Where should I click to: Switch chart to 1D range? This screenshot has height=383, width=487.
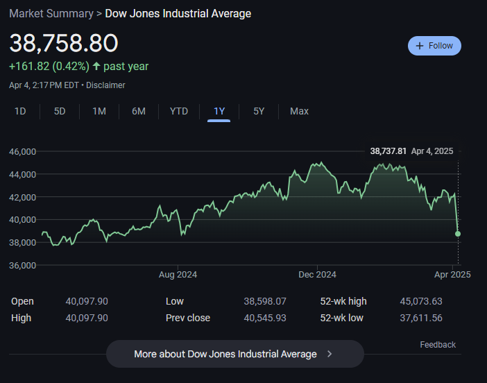(x=20, y=111)
